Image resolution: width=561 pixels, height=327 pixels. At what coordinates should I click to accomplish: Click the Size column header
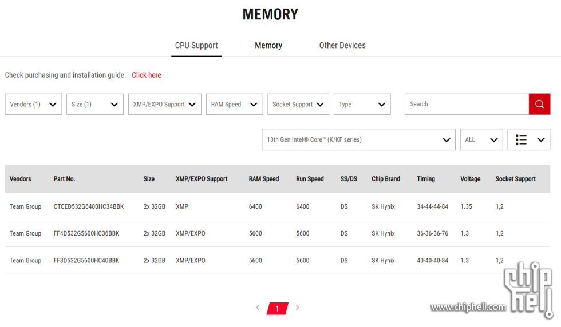coord(149,179)
